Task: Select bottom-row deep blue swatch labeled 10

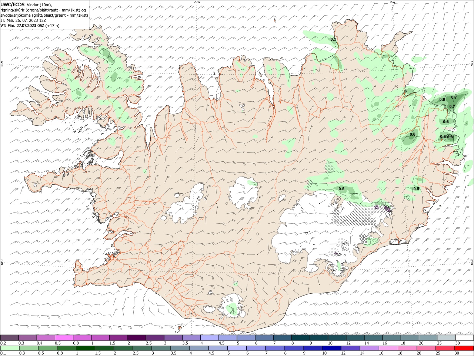Action: coord(331,348)
